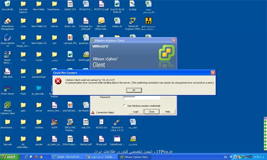Select the Trilead VM Explorer desktop icon
The width and height of the screenshot is (267, 160).
(x=133, y=24)
